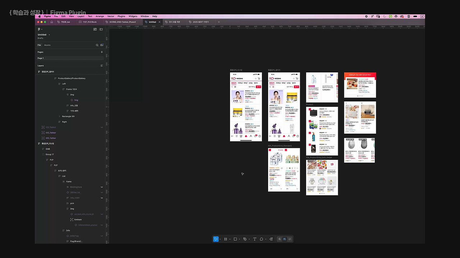Image resolution: width=460 pixels, height=258 pixels.
Task: Open the input source A icon in macOS menu bar
Action: point(422,16)
